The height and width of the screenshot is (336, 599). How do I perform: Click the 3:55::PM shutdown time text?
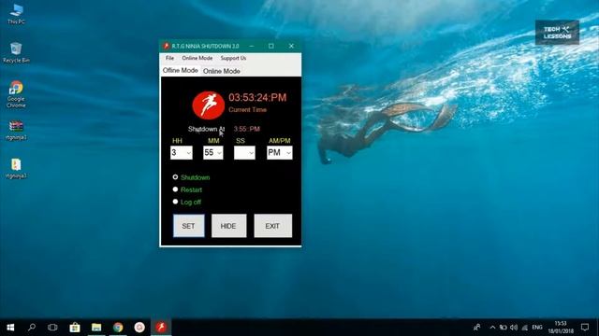pos(247,129)
